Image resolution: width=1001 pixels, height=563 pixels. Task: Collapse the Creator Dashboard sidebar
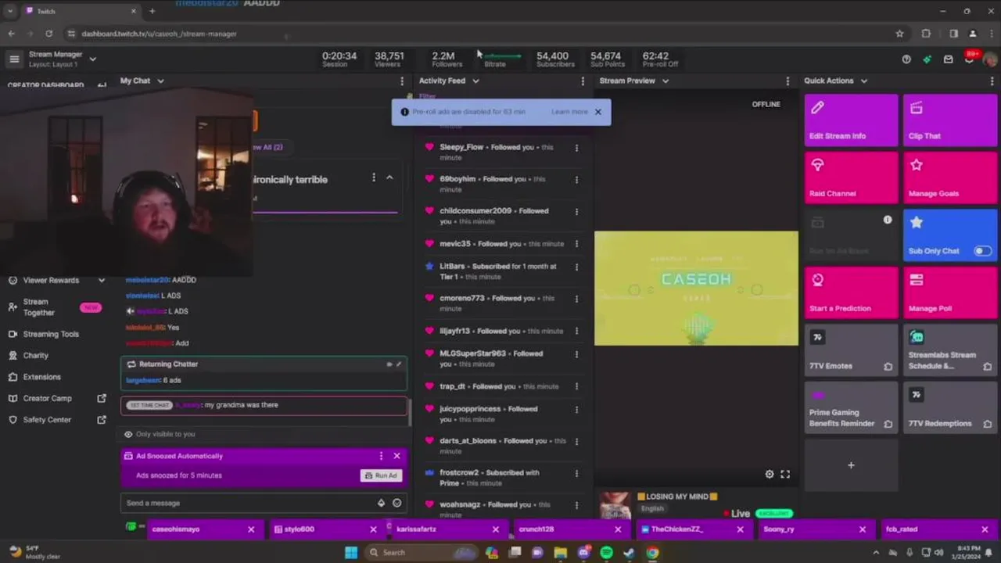[x=102, y=84]
